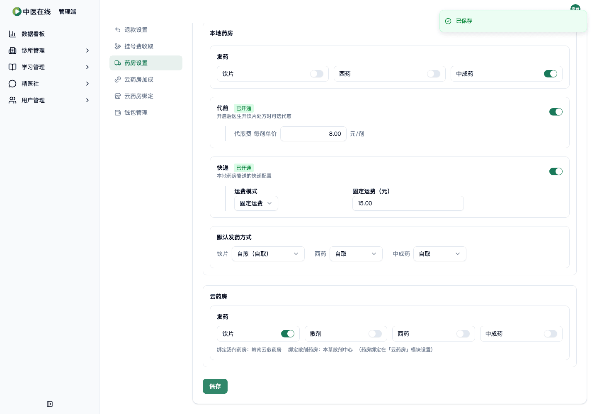Click the 中医在线 logo icon

point(17,12)
